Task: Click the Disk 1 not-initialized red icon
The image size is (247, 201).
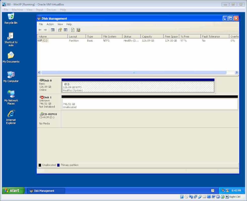Action: point(42,97)
